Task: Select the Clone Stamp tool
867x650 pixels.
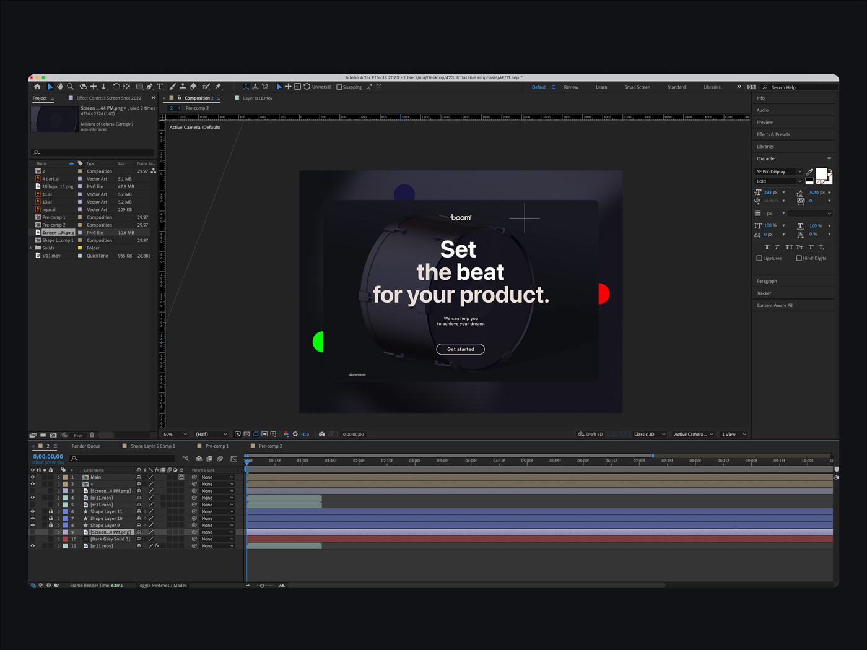Action: [183, 87]
